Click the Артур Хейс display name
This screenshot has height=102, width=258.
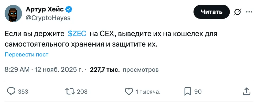(x=45, y=9)
